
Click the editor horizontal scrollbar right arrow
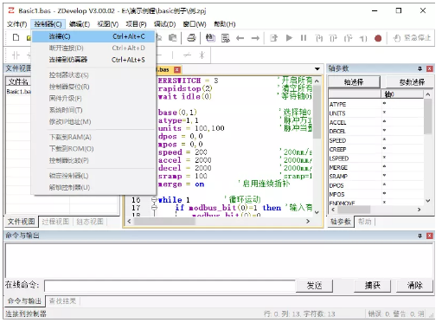tap(308, 222)
